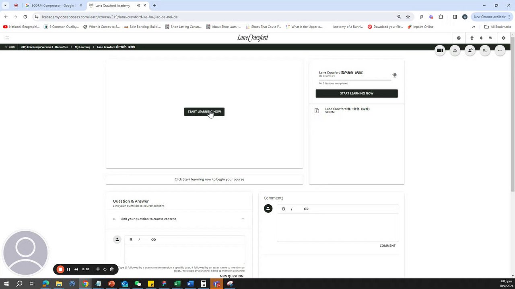Click the browser address bar
Screen dimensions: 515x289
217,17
